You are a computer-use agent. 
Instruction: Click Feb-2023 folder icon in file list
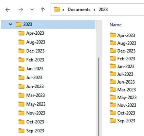[113, 58]
